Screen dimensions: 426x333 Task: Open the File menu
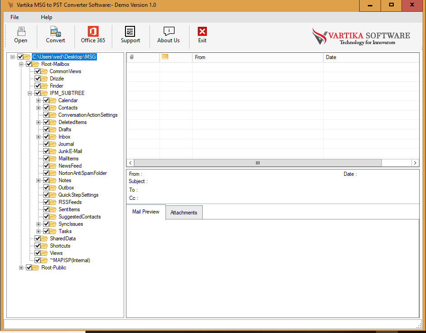15,17
